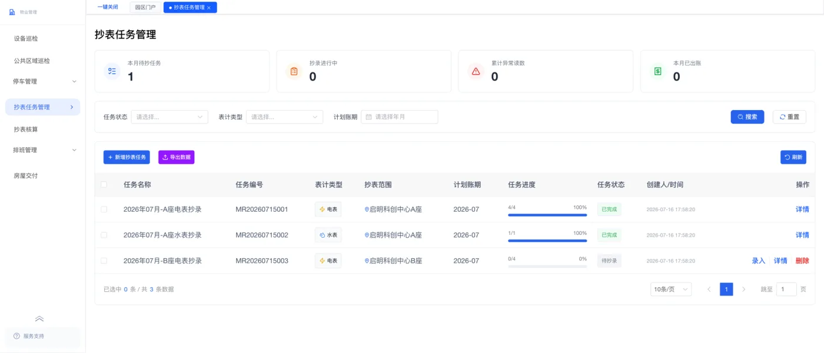Click 录入 for the B座电表抄录 task
The height and width of the screenshot is (353, 824).
coord(759,261)
